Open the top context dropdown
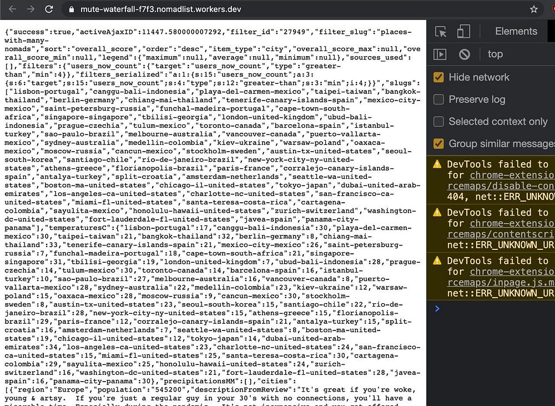The image size is (555, 406). (495, 54)
